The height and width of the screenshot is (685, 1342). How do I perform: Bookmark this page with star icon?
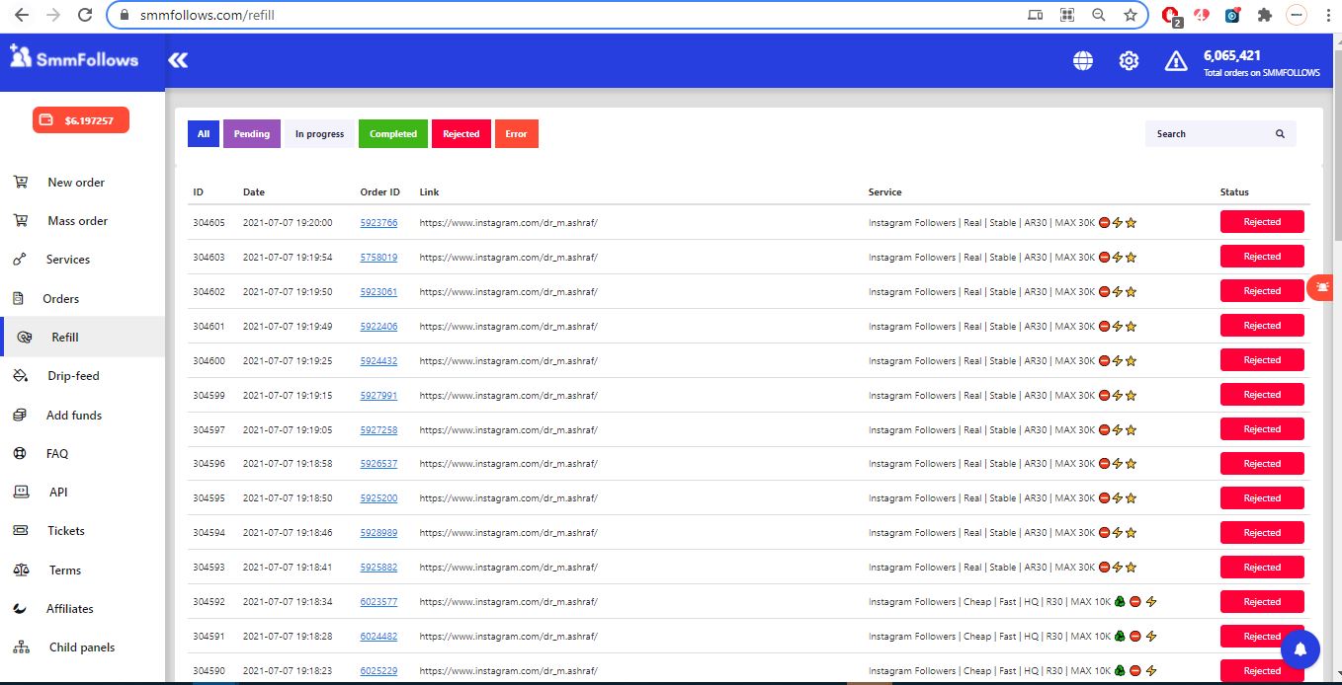tap(1131, 15)
